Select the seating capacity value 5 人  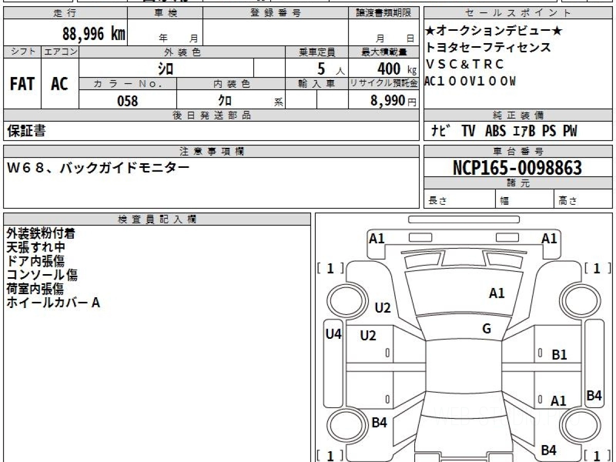click(331, 68)
